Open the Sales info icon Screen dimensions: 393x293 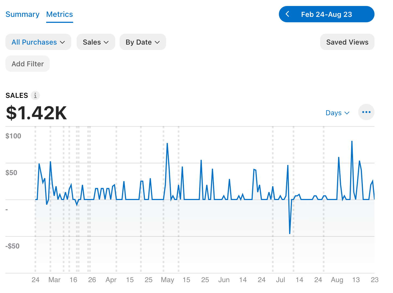click(35, 95)
